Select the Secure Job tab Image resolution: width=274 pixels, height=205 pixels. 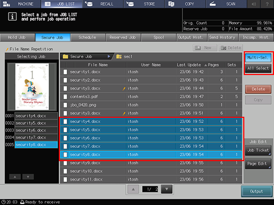pos(52,38)
